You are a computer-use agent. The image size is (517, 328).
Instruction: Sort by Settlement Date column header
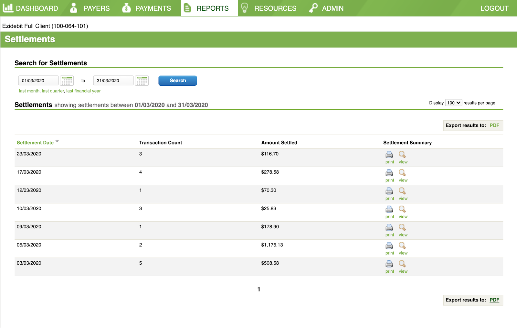pos(35,143)
